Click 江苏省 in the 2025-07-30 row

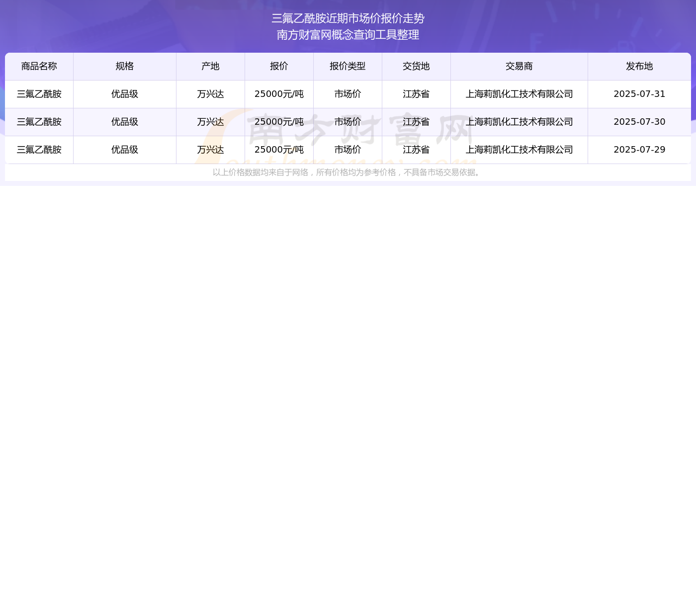(416, 122)
